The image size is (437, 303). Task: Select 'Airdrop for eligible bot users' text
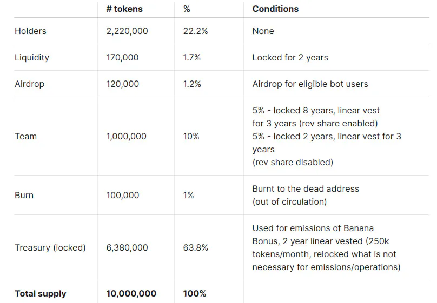(x=310, y=84)
